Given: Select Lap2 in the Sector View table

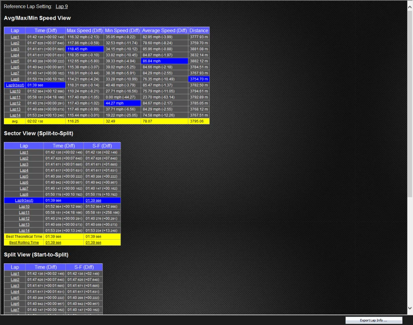Looking at the screenshot, I should pyautogui.click(x=24, y=158).
